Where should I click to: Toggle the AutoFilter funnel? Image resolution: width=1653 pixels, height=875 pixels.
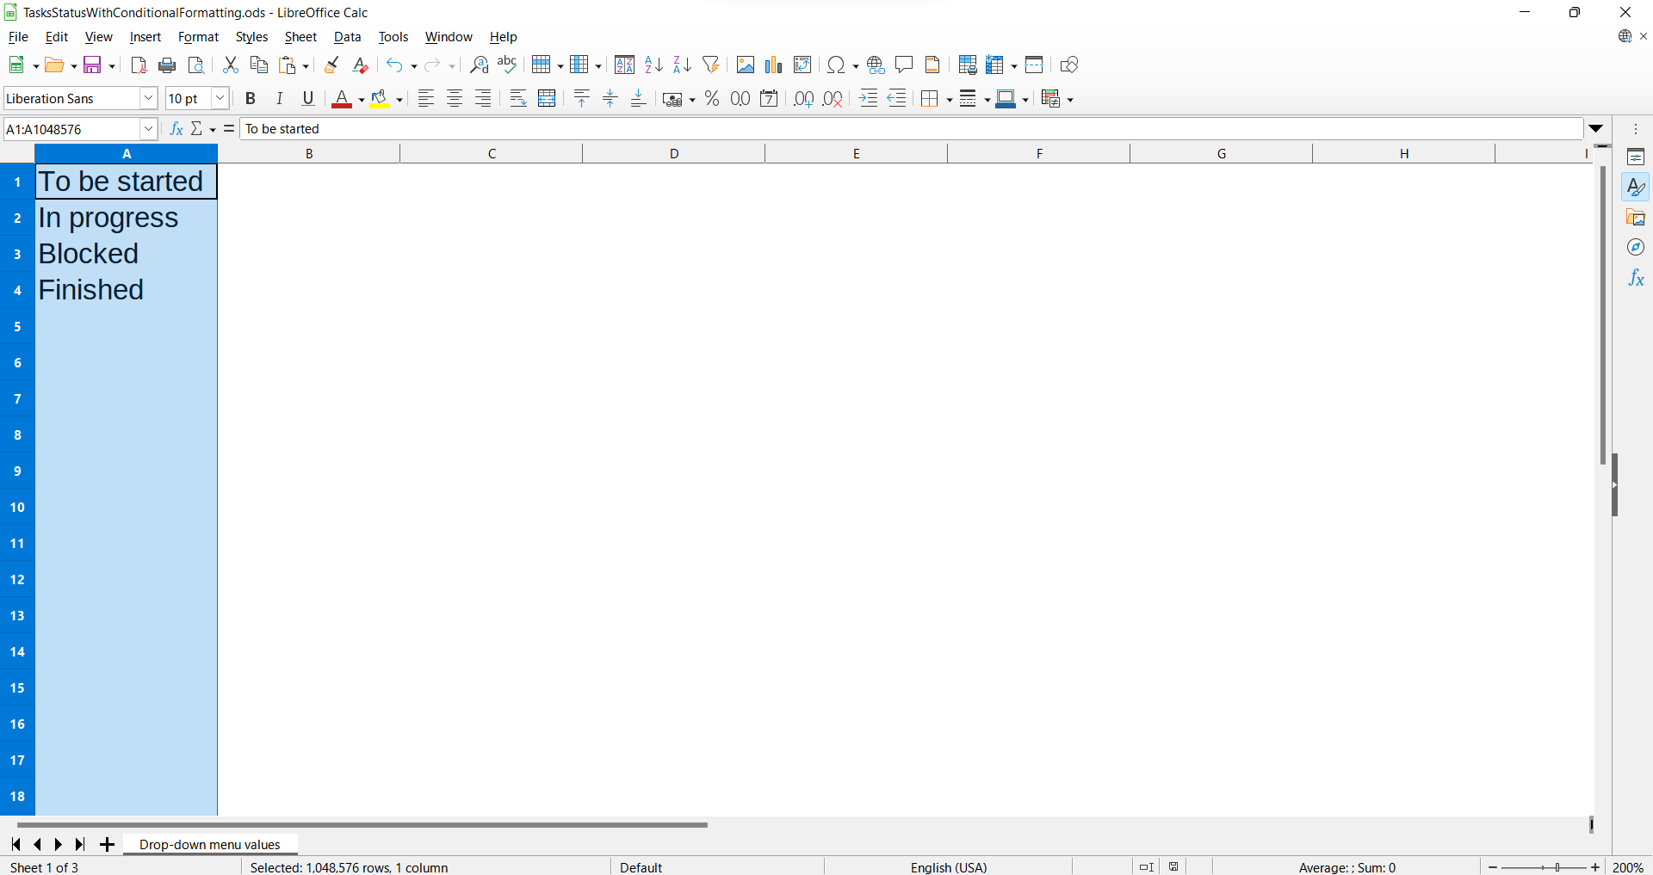pyautogui.click(x=711, y=65)
